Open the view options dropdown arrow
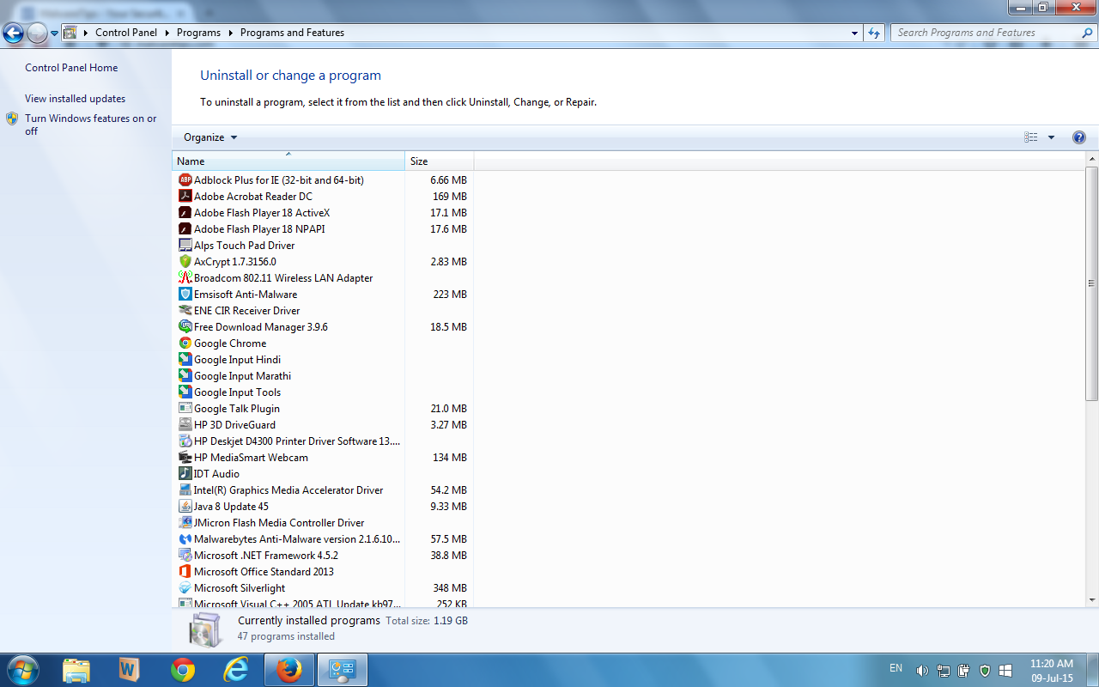This screenshot has height=687, width=1099. (x=1051, y=137)
